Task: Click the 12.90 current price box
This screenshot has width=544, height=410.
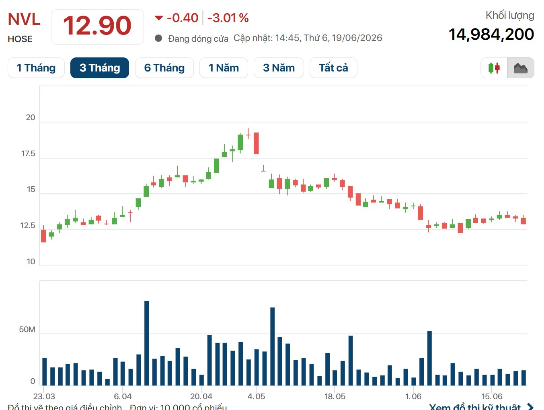Action: click(x=97, y=27)
